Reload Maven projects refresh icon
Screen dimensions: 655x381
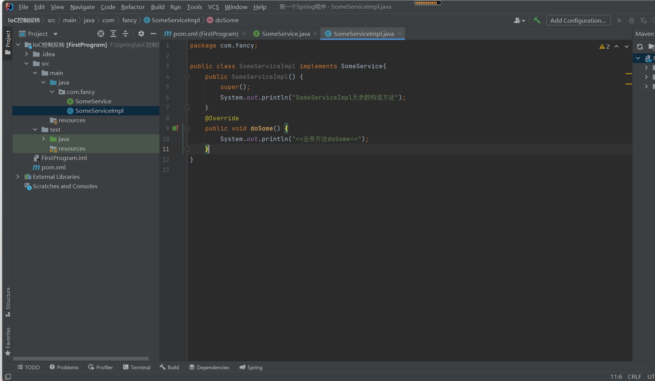pos(640,47)
